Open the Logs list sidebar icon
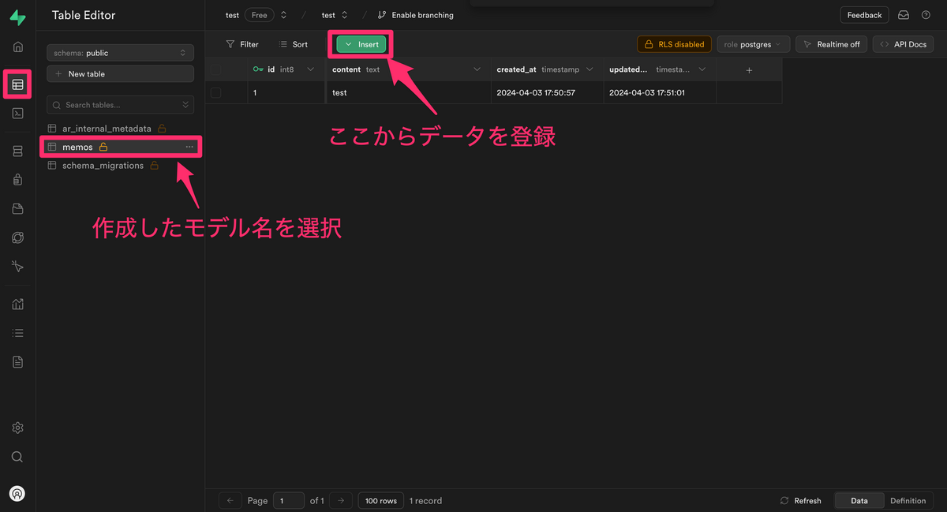 (x=17, y=333)
